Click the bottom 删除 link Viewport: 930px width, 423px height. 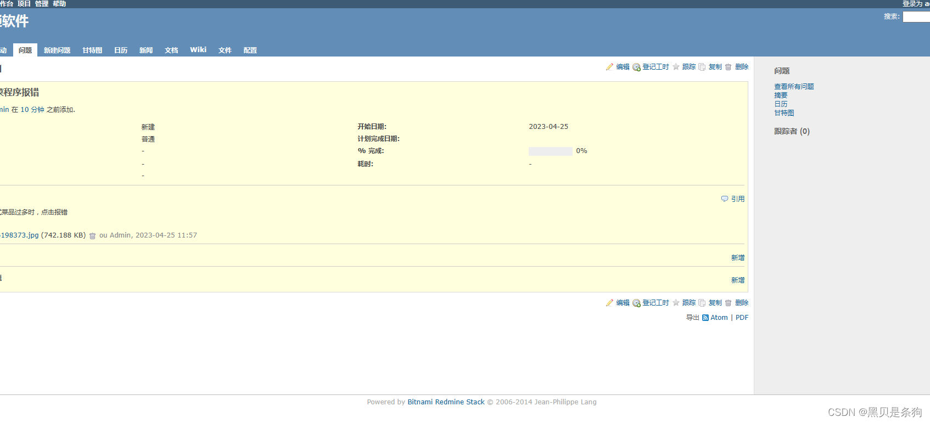pyautogui.click(x=742, y=303)
